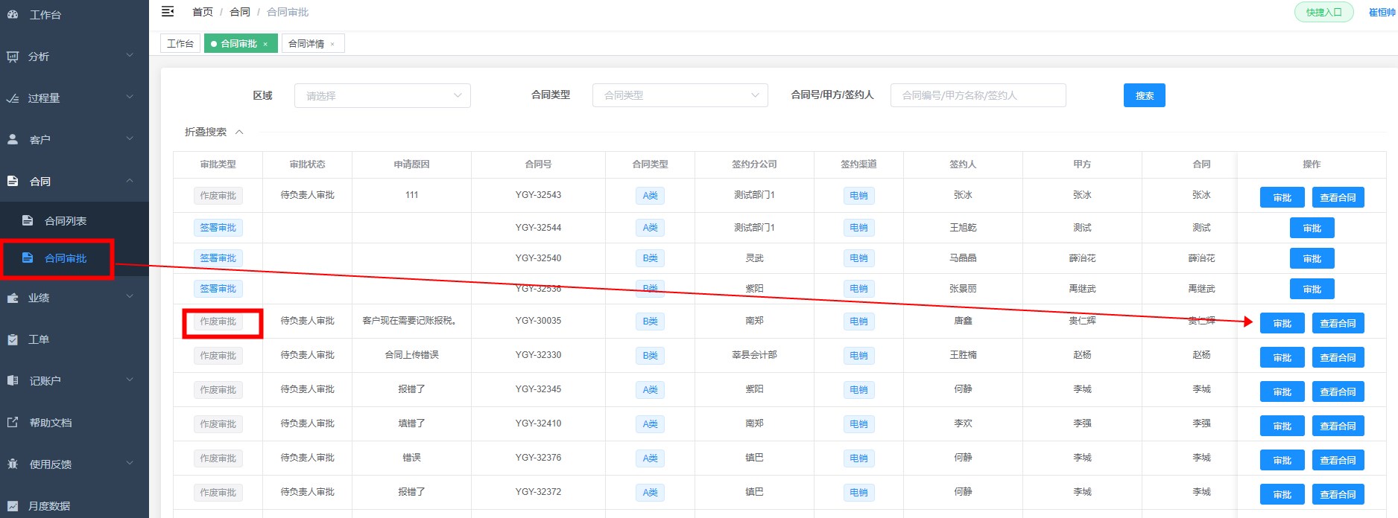Switch to the 合同审批 tab

pos(240,44)
